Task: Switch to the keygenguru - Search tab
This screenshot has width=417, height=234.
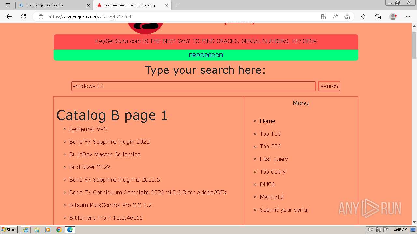Action: [x=54, y=5]
